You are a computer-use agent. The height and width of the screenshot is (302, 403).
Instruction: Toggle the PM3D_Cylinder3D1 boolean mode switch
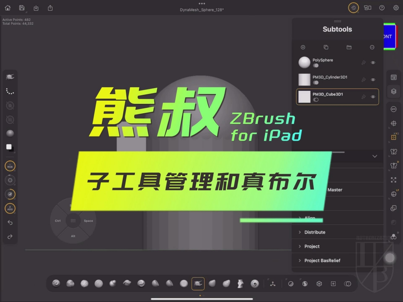coord(316,83)
